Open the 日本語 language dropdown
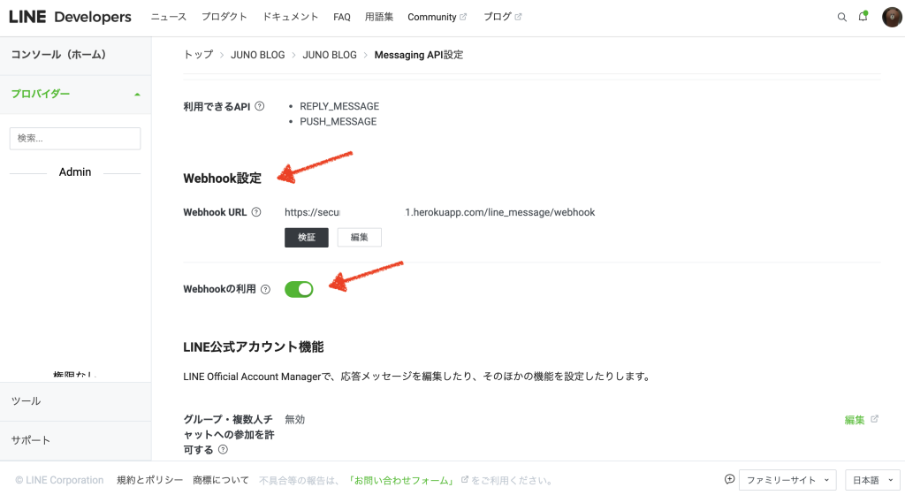Viewport: 905px width, 495px height. pos(872,480)
